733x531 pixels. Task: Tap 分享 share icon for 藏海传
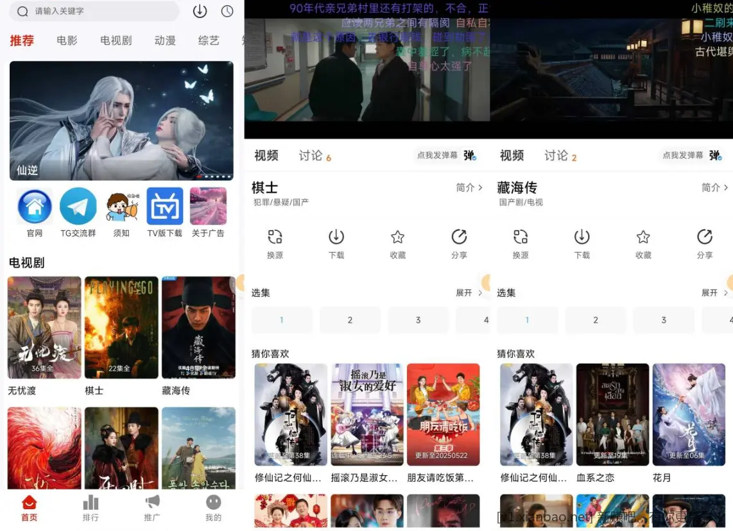[x=705, y=237]
